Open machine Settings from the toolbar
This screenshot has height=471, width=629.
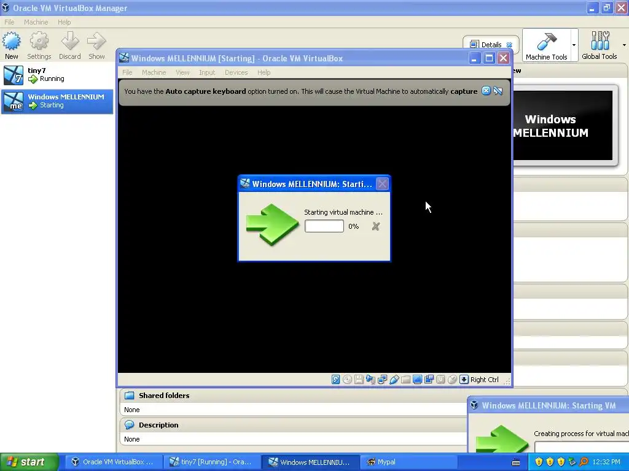[x=39, y=45]
